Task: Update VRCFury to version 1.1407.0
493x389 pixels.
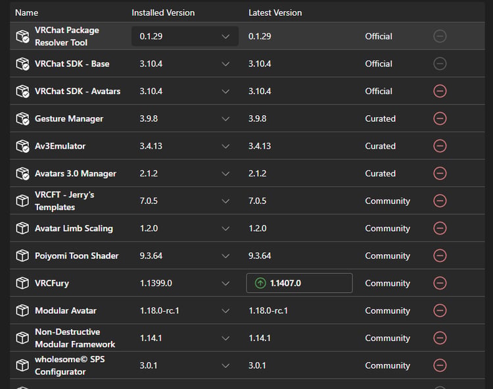Action: point(299,283)
